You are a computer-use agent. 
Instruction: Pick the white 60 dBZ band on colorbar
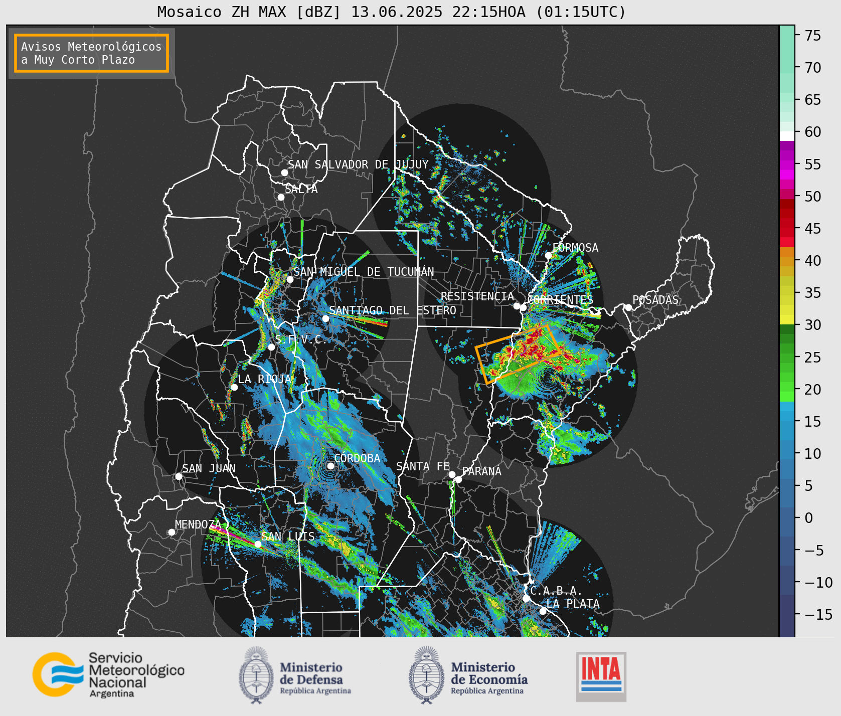click(x=787, y=135)
